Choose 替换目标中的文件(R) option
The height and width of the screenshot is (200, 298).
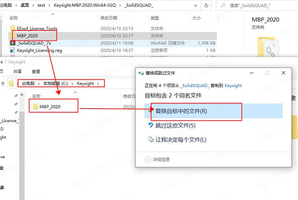click(214, 111)
